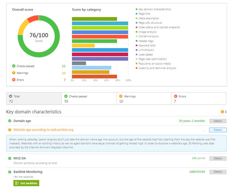Screen dimensions: 233x189
Task: Click the Backlink Monitoring row label
Action: pos(28,172)
